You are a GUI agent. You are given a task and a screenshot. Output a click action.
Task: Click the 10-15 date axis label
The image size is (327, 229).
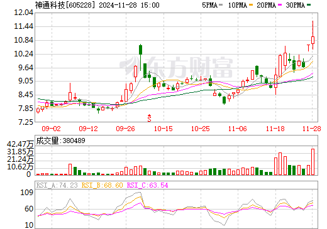tap(163, 129)
